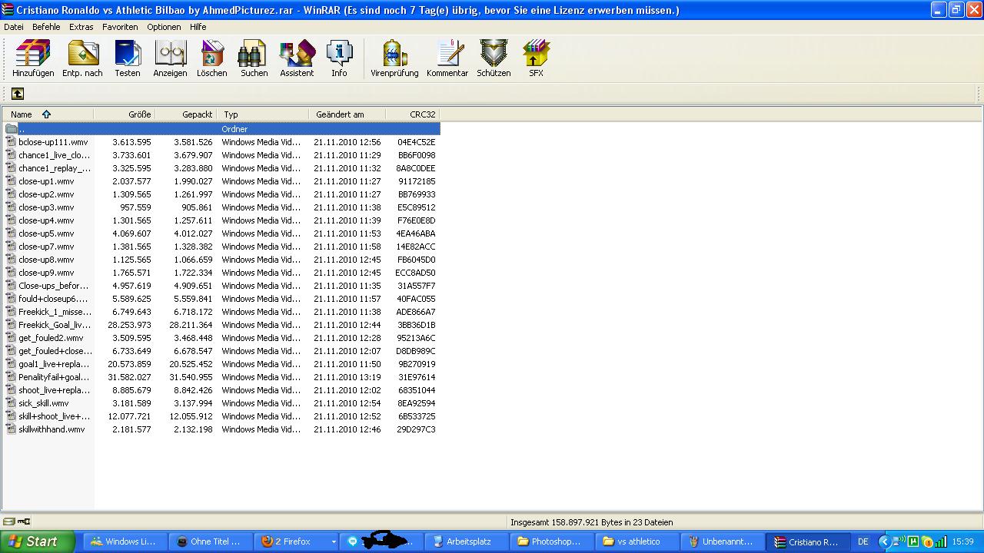Click the file icon beside get_fouled2.wmv
This screenshot has width=984, height=553.
(x=11, y=338)
